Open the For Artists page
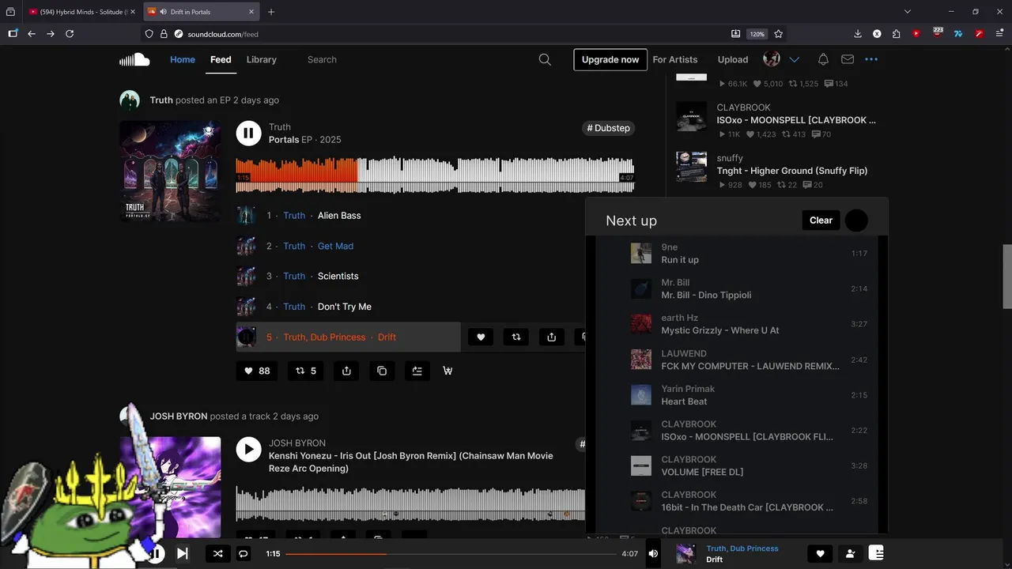Image resolution: width=1012 pixels, height=569 pixels. coord(675,59)
